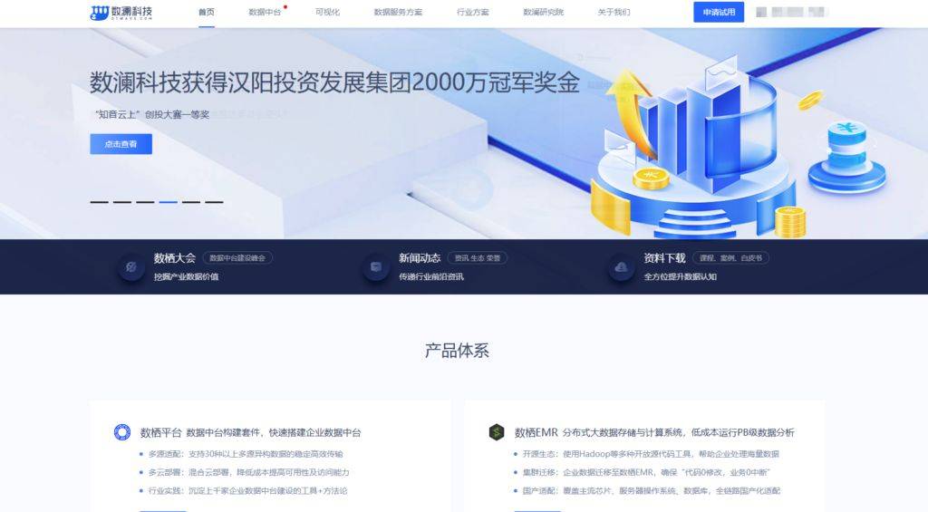Go to the 首页 tab

click(207, 12)
